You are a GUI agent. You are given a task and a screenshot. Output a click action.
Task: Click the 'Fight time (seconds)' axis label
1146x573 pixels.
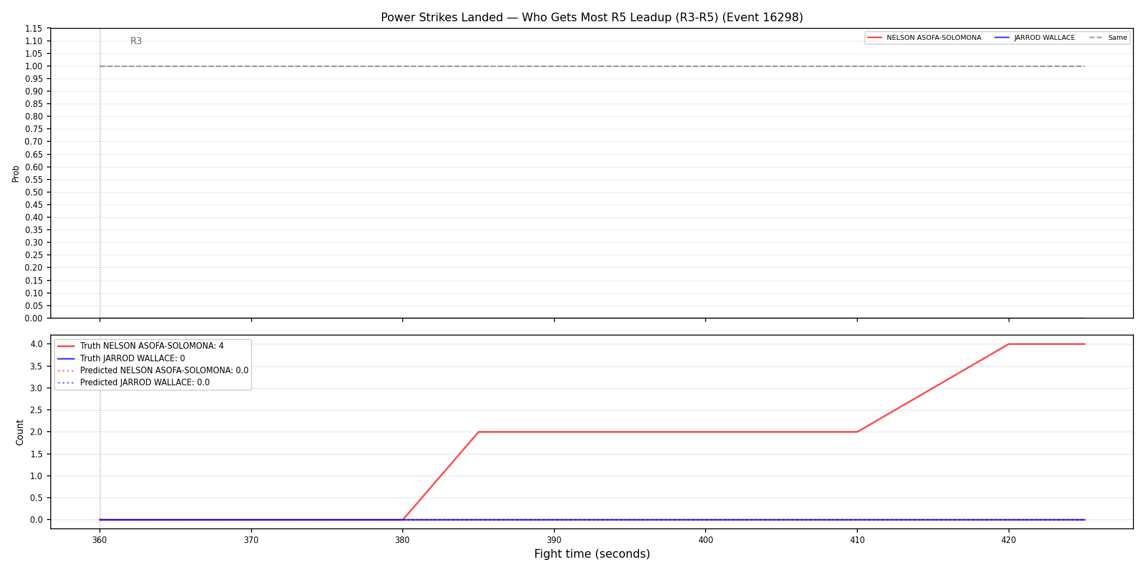click(592, 554)
